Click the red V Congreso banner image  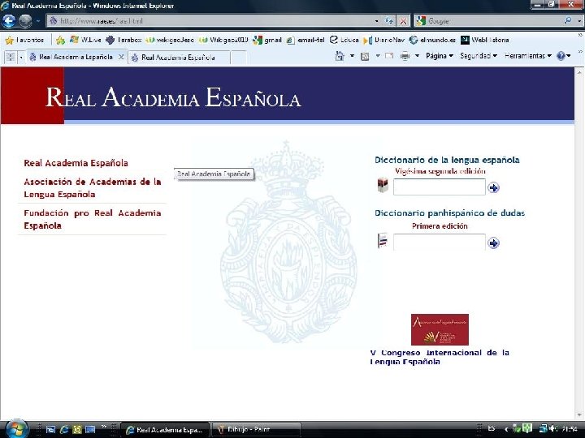[440, 329]
